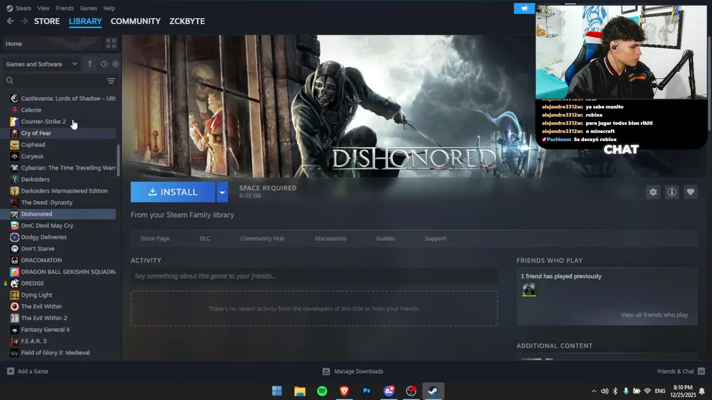Launch Brave browser from taskbar
Image resolution: width=712 pixels, height=400 pixels.
pyautogui.click(x=344, y=391)
